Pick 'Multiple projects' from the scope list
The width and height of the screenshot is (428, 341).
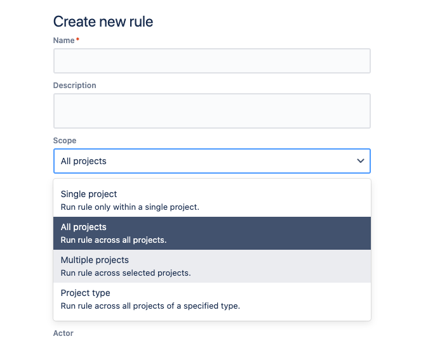(95, 260)
